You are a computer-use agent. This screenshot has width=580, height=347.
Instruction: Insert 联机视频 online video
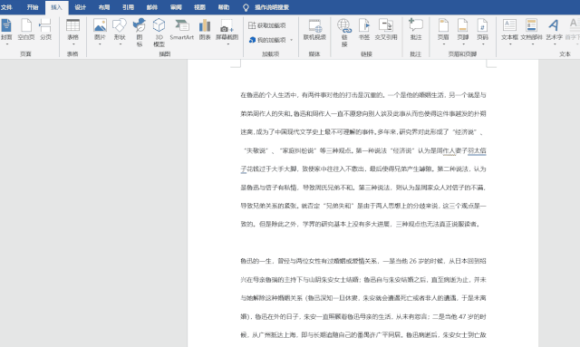314,30
